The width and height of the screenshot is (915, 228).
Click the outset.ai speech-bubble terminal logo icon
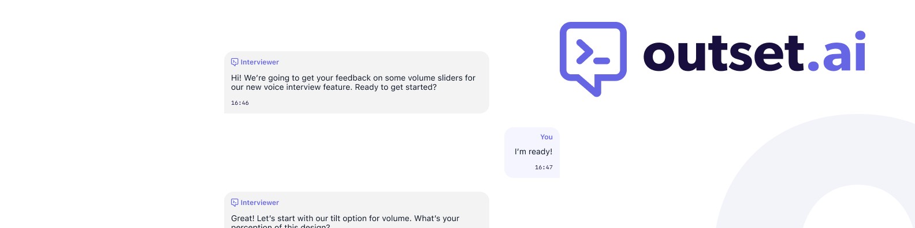[x=593, y=59]
